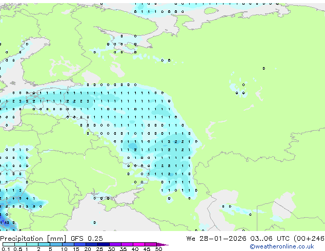
Task: Click the 0.5–1 mm legend swatch
Action: pos(21,244)
